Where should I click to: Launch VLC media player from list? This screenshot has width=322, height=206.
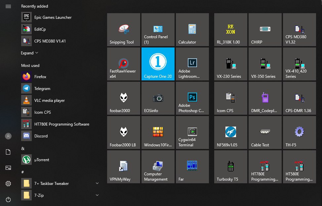pyautogui.click(x=61, y=101)
